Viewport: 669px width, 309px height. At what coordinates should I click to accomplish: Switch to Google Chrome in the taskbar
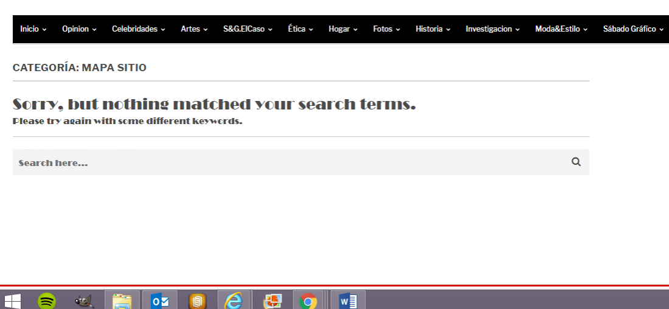[x=308, y=301]
